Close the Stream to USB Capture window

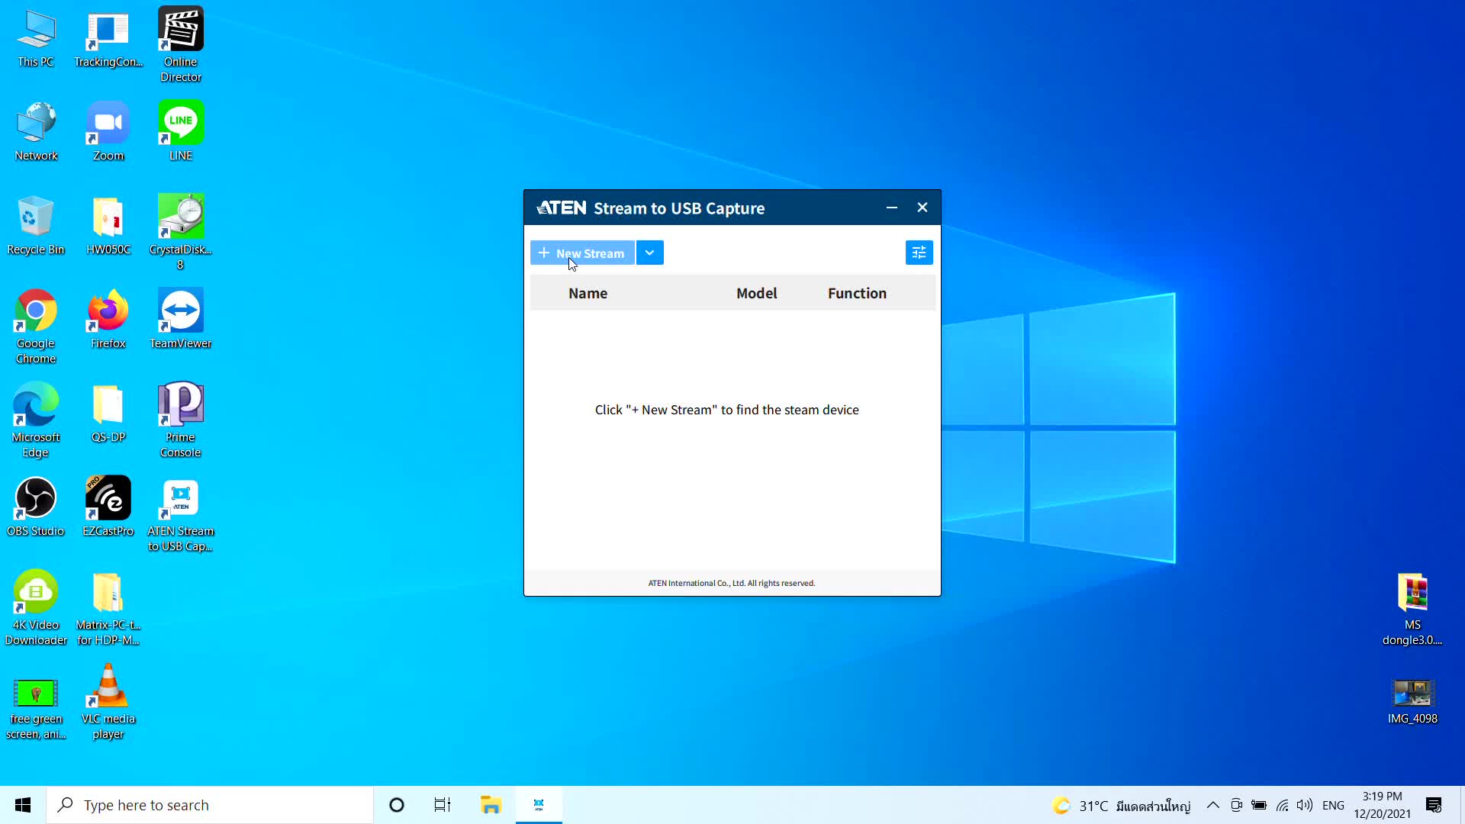pos(922,208)
